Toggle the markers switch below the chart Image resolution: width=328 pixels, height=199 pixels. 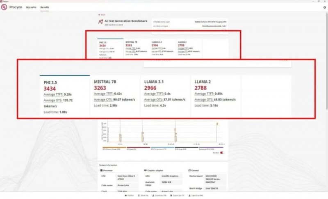click(x=223, y=153)
